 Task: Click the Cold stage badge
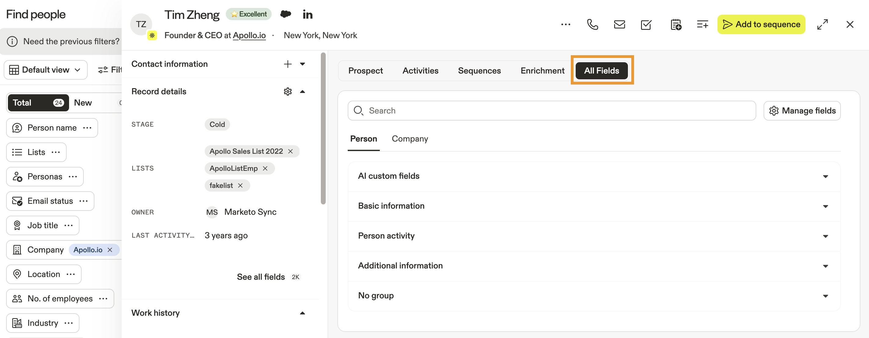217,124
